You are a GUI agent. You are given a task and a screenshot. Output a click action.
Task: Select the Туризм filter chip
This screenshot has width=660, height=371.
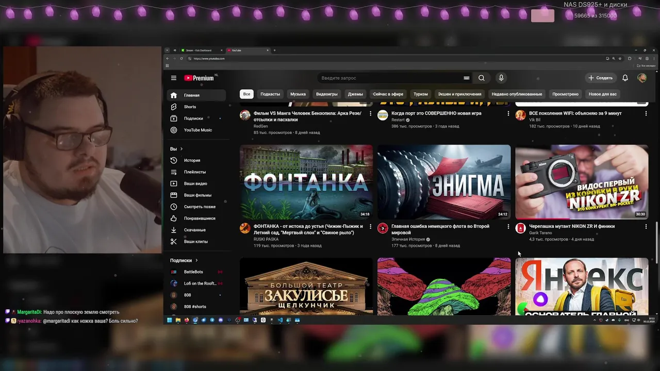421,94
